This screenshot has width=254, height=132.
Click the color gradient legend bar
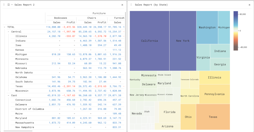tap(236, 31)
